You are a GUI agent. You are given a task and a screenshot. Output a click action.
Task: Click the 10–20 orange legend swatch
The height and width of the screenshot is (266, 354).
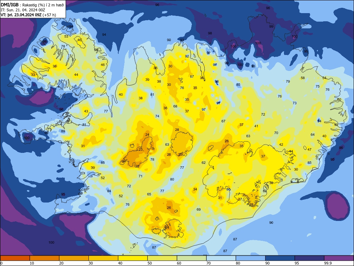pos(45,258)
